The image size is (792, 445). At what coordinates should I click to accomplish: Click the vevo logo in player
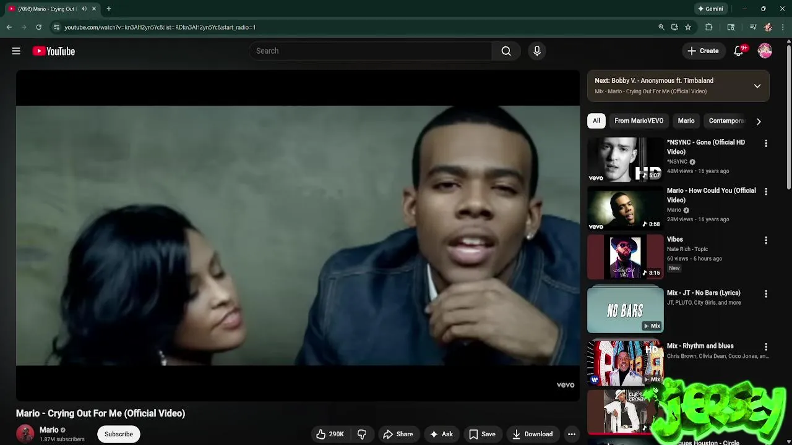(x=566, y=385)
